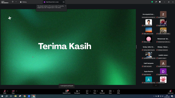Select Dzaki Nauval Azis's screen tab
Image resolution: width=175 pixels, height=98 pixels.
point(52,2)
